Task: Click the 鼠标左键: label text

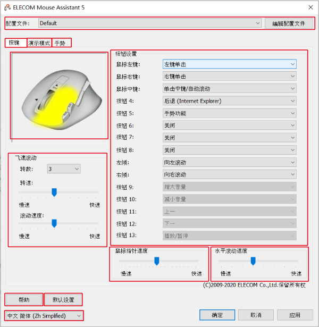Action: click(128, 64)
